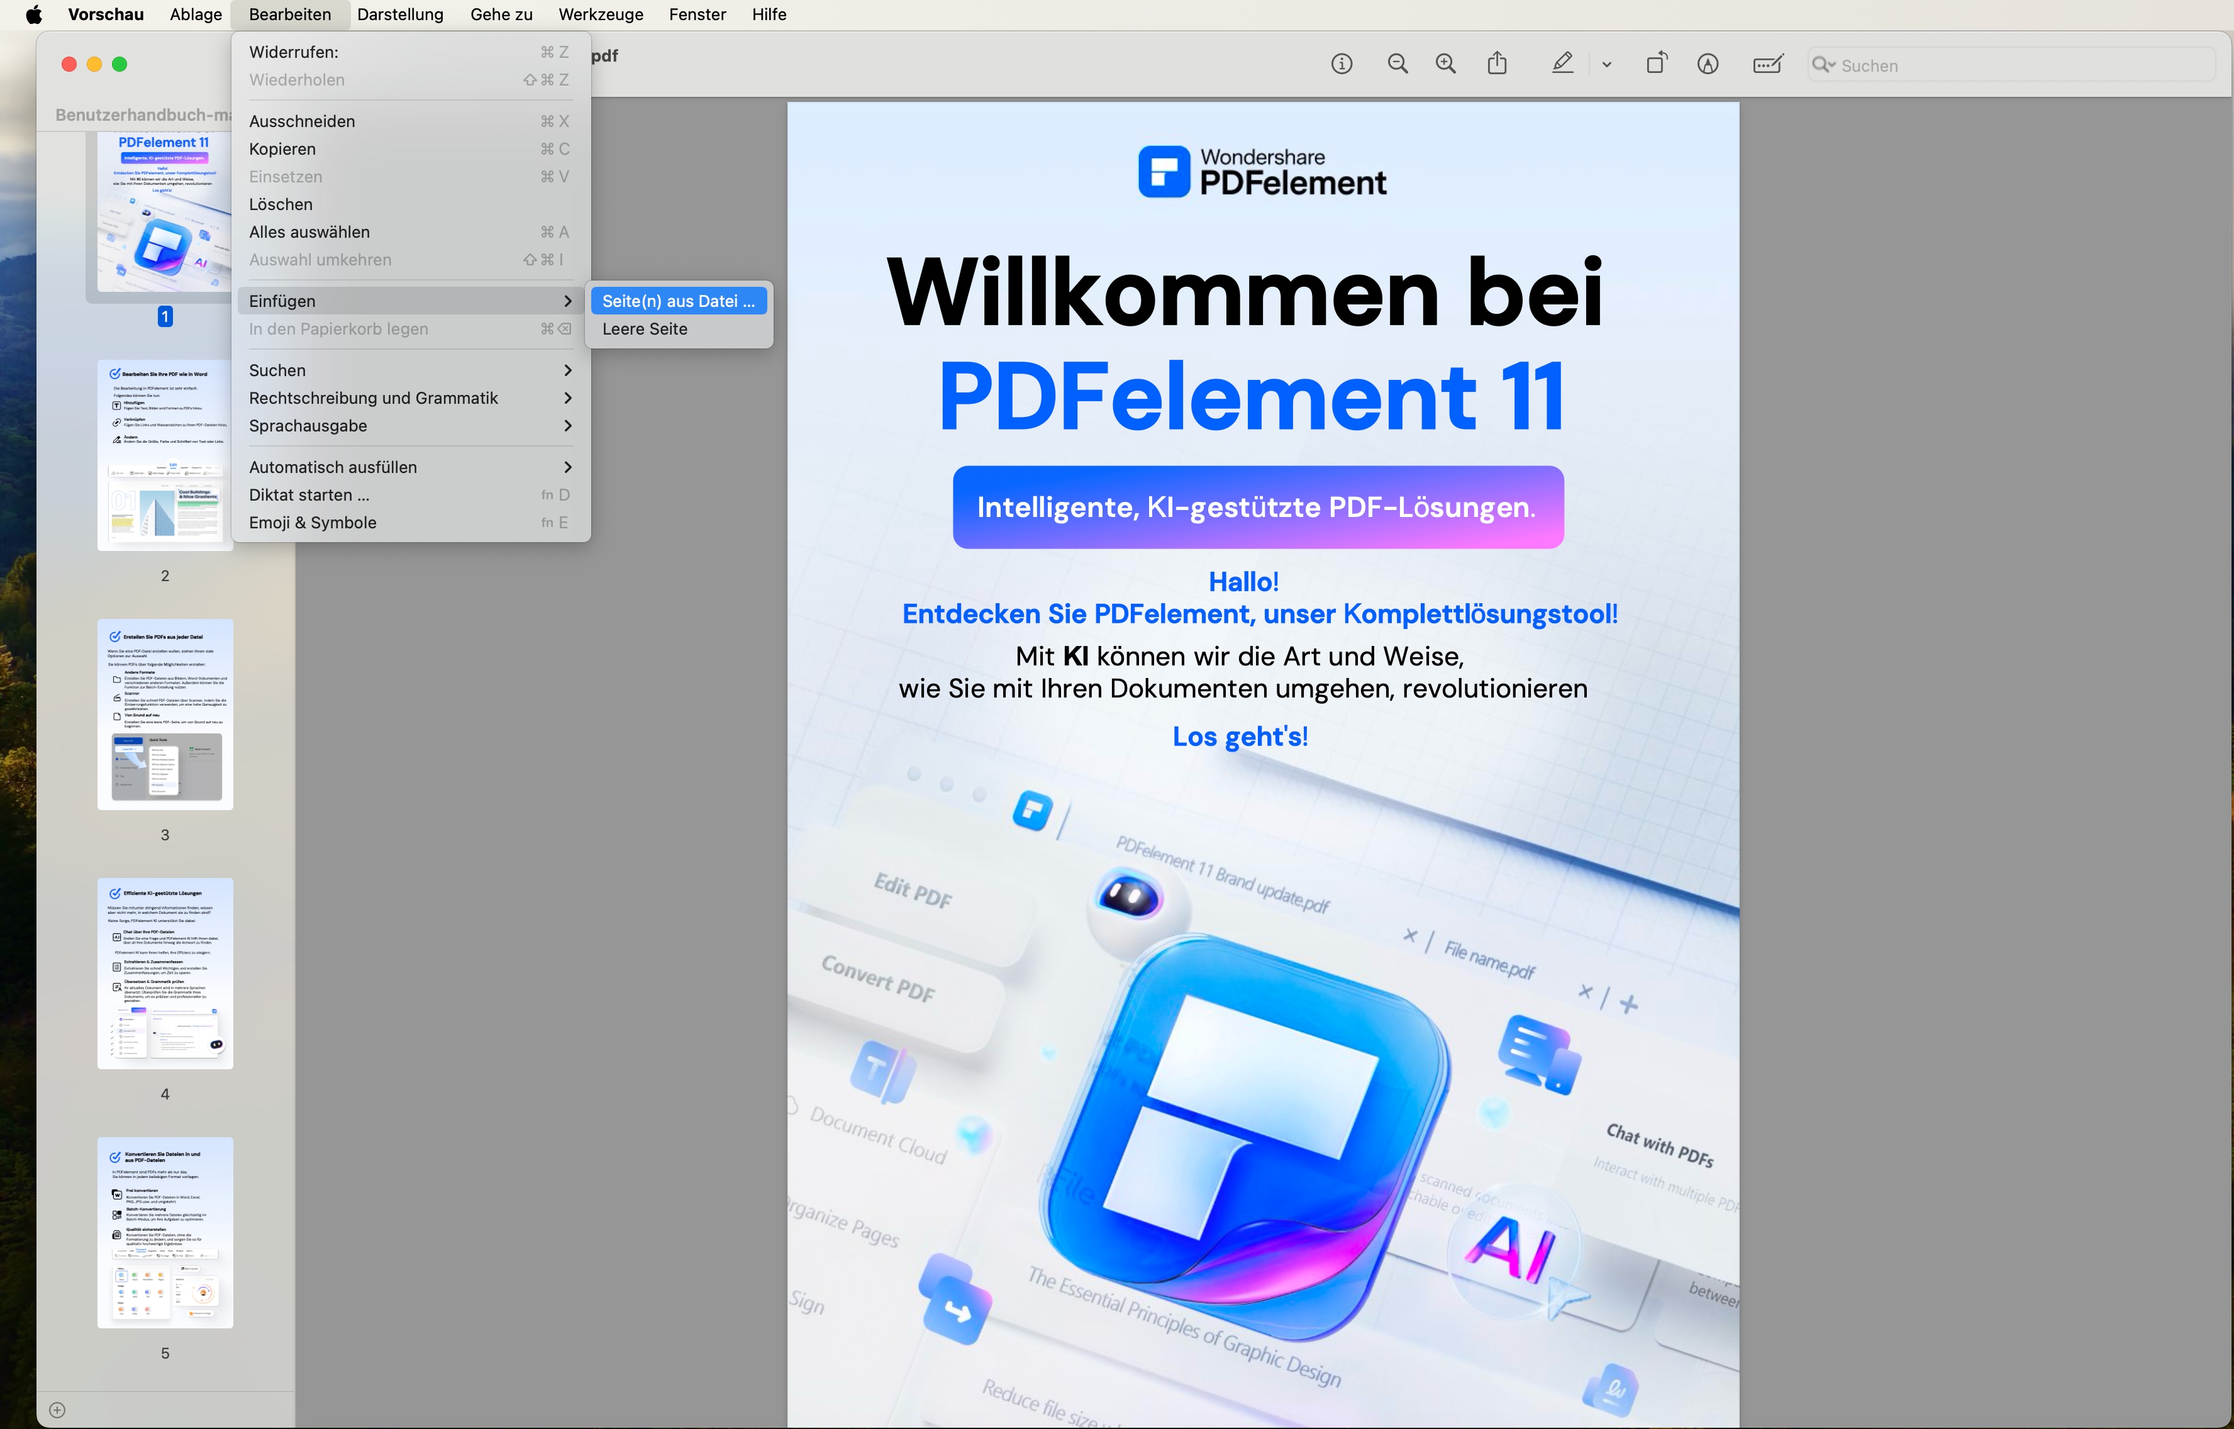Click the 'Intelligente, KI-gestützte PDF-Lösungen.' banner
2234x1429 pixels.
1258,507
